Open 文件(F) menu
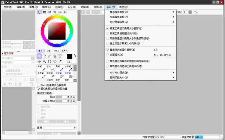Screen dimensions: 225x140 pyautogui.click(x=8, y=7)
